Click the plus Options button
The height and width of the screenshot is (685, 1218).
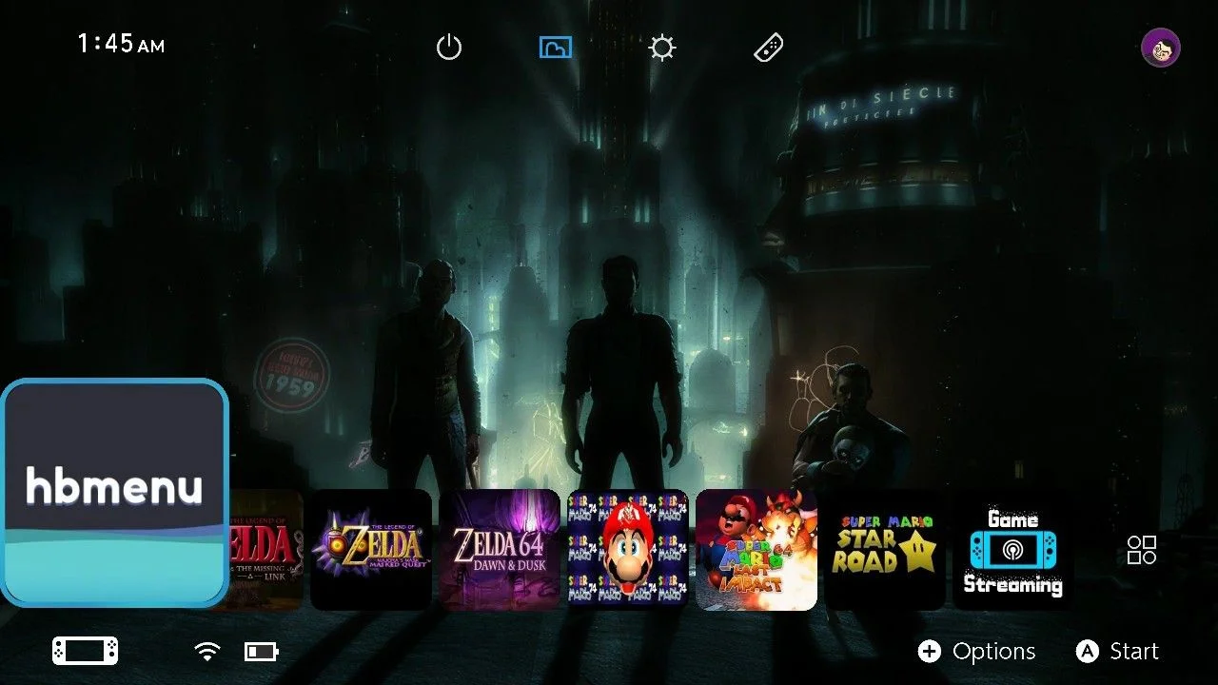point(976,652)
